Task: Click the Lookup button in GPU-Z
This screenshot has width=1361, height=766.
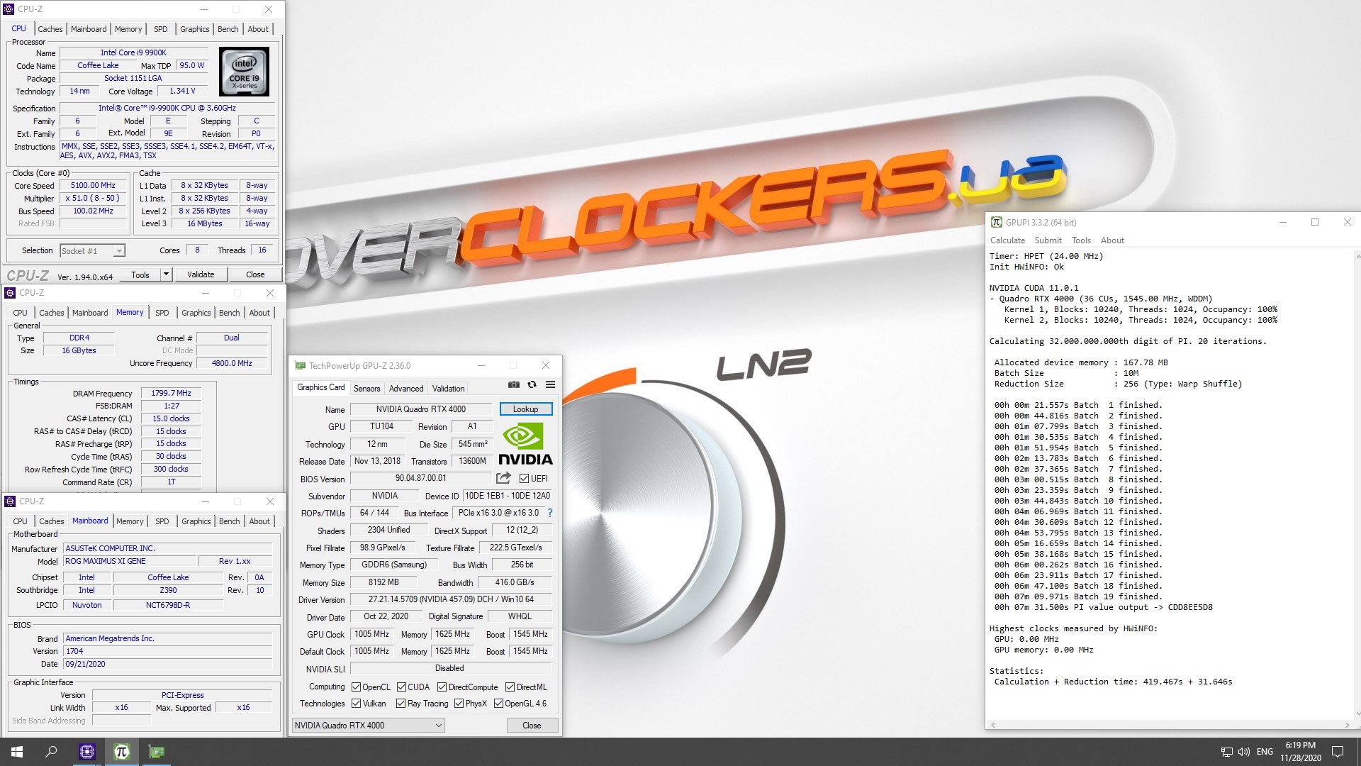Action: click(525, 409)
